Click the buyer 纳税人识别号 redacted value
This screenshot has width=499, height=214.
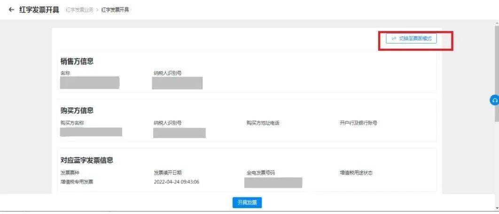pos(179,133)
